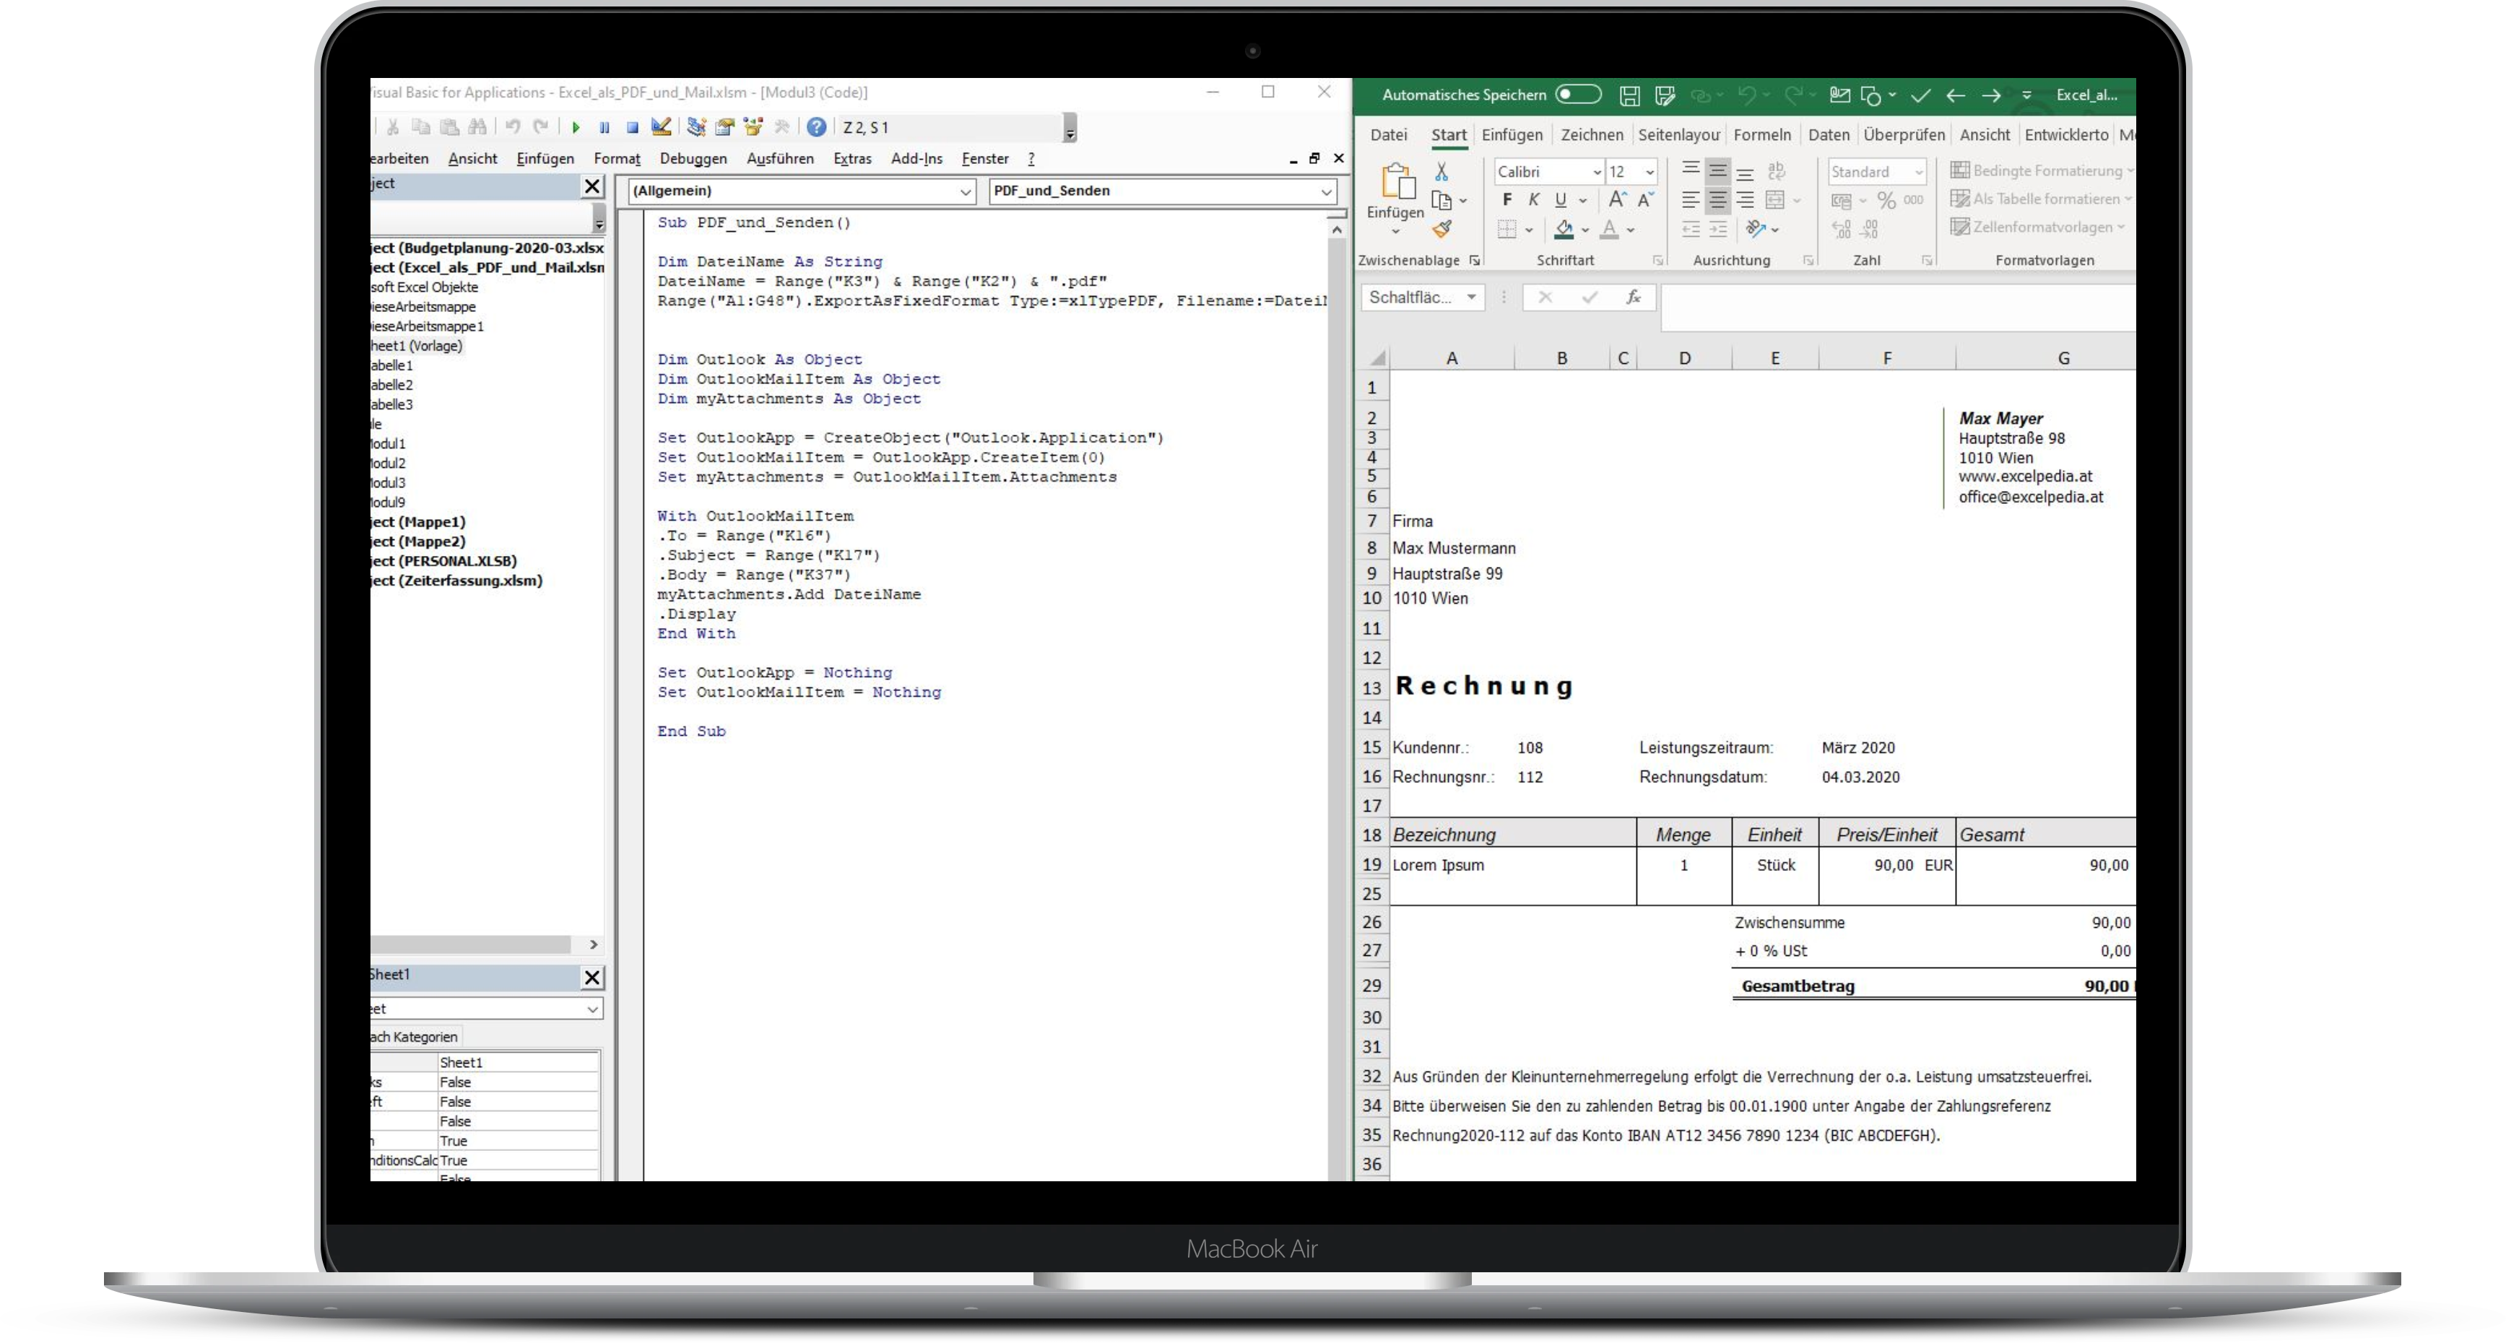The image size is (2506, 1343).
Task: Click the Excel save icon in title bar
Action: point(1629,95)
